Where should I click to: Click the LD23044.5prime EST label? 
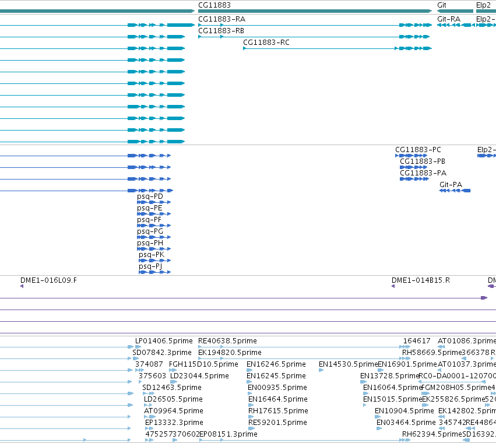[199, 376]
